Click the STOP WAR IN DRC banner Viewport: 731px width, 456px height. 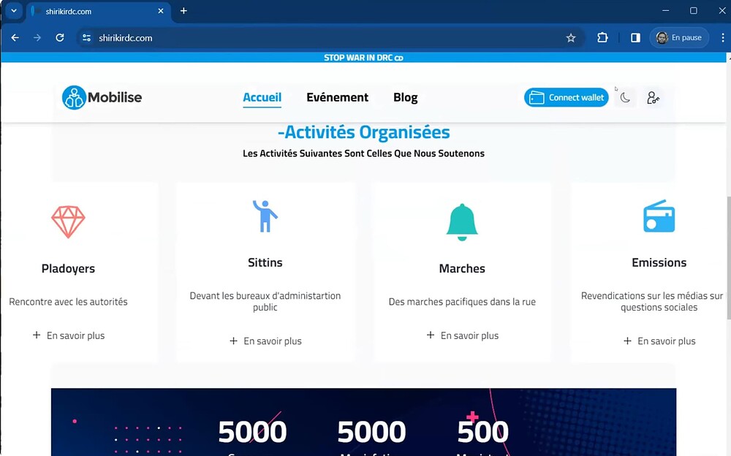[x=363, y=58]
